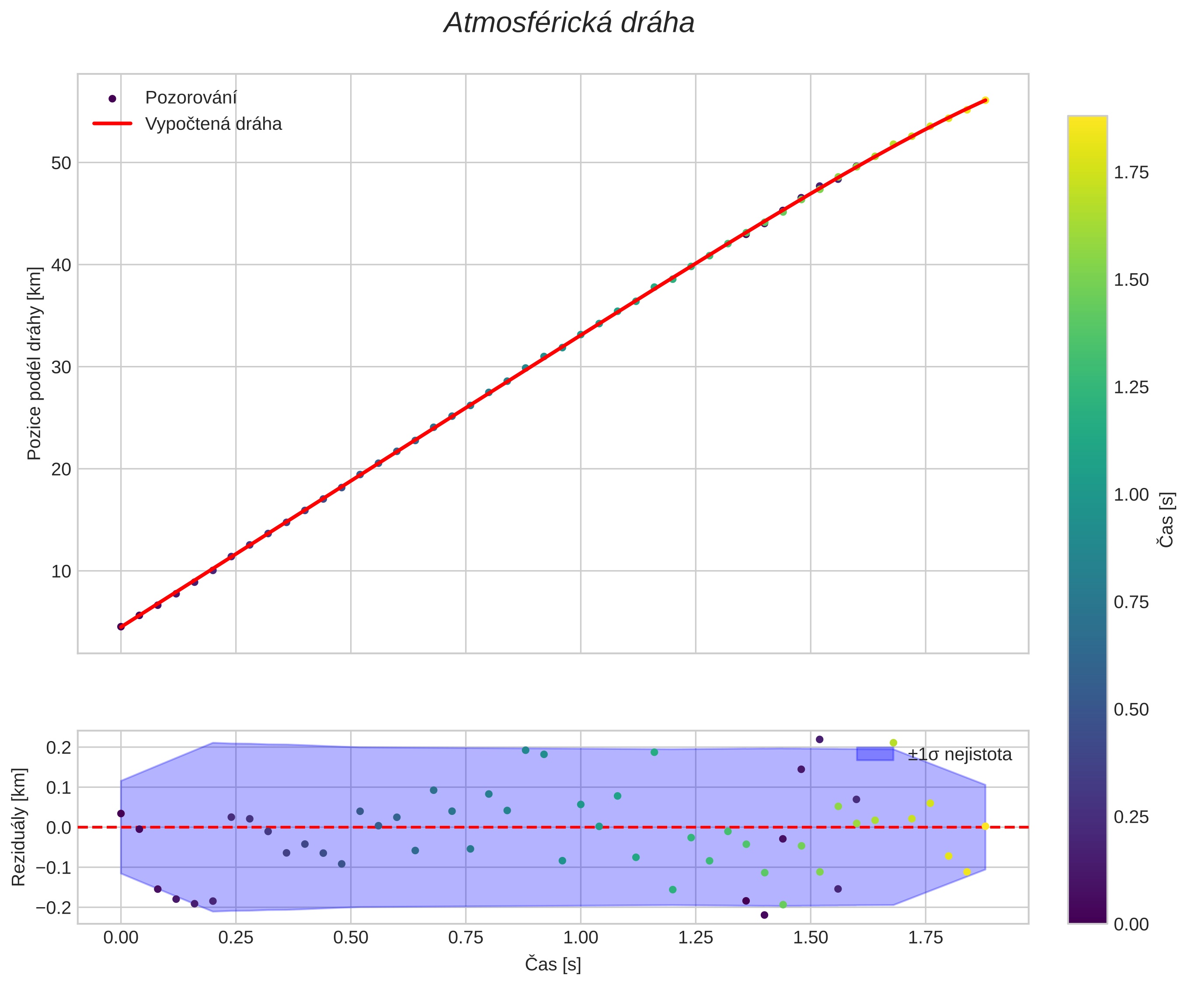
Task: Click the Pozice podél dráhy axis label
Action: click(34, 363)
